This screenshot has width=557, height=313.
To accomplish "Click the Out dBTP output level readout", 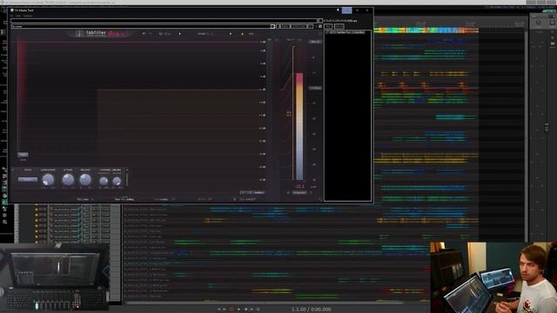I will coord(247,199).
